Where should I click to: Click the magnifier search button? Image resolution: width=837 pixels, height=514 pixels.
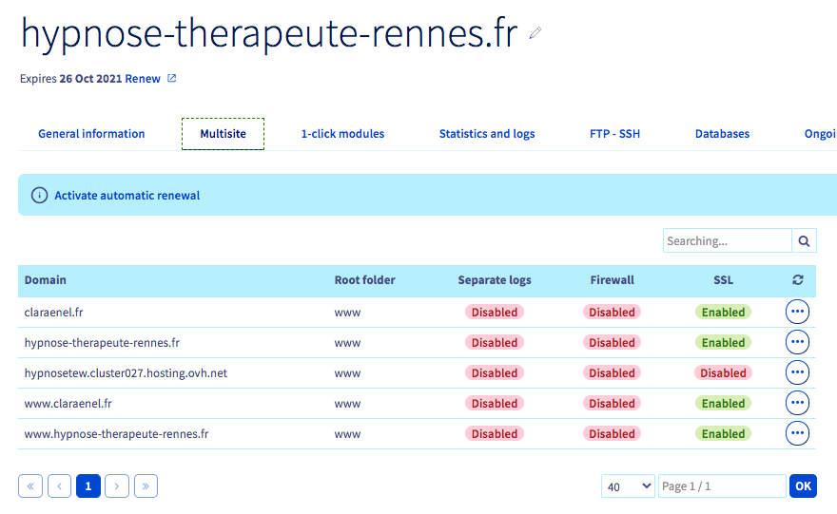pyautogui.click(x=804, y=241)
